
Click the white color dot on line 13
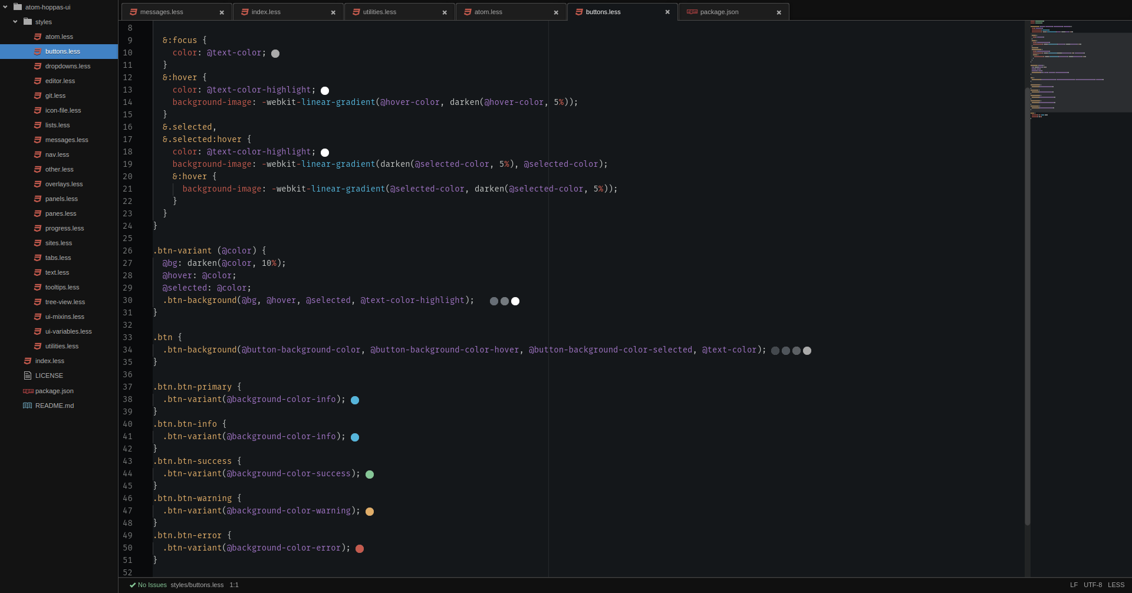(325, 91)
